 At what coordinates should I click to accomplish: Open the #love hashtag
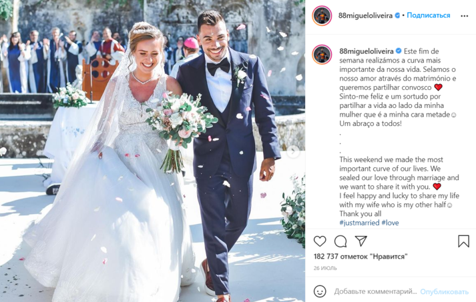click(x=391, y=223)
